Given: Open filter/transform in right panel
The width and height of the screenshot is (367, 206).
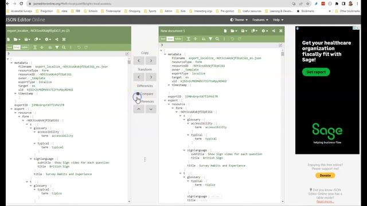Looking at the screenshot, I should [210, 39].
